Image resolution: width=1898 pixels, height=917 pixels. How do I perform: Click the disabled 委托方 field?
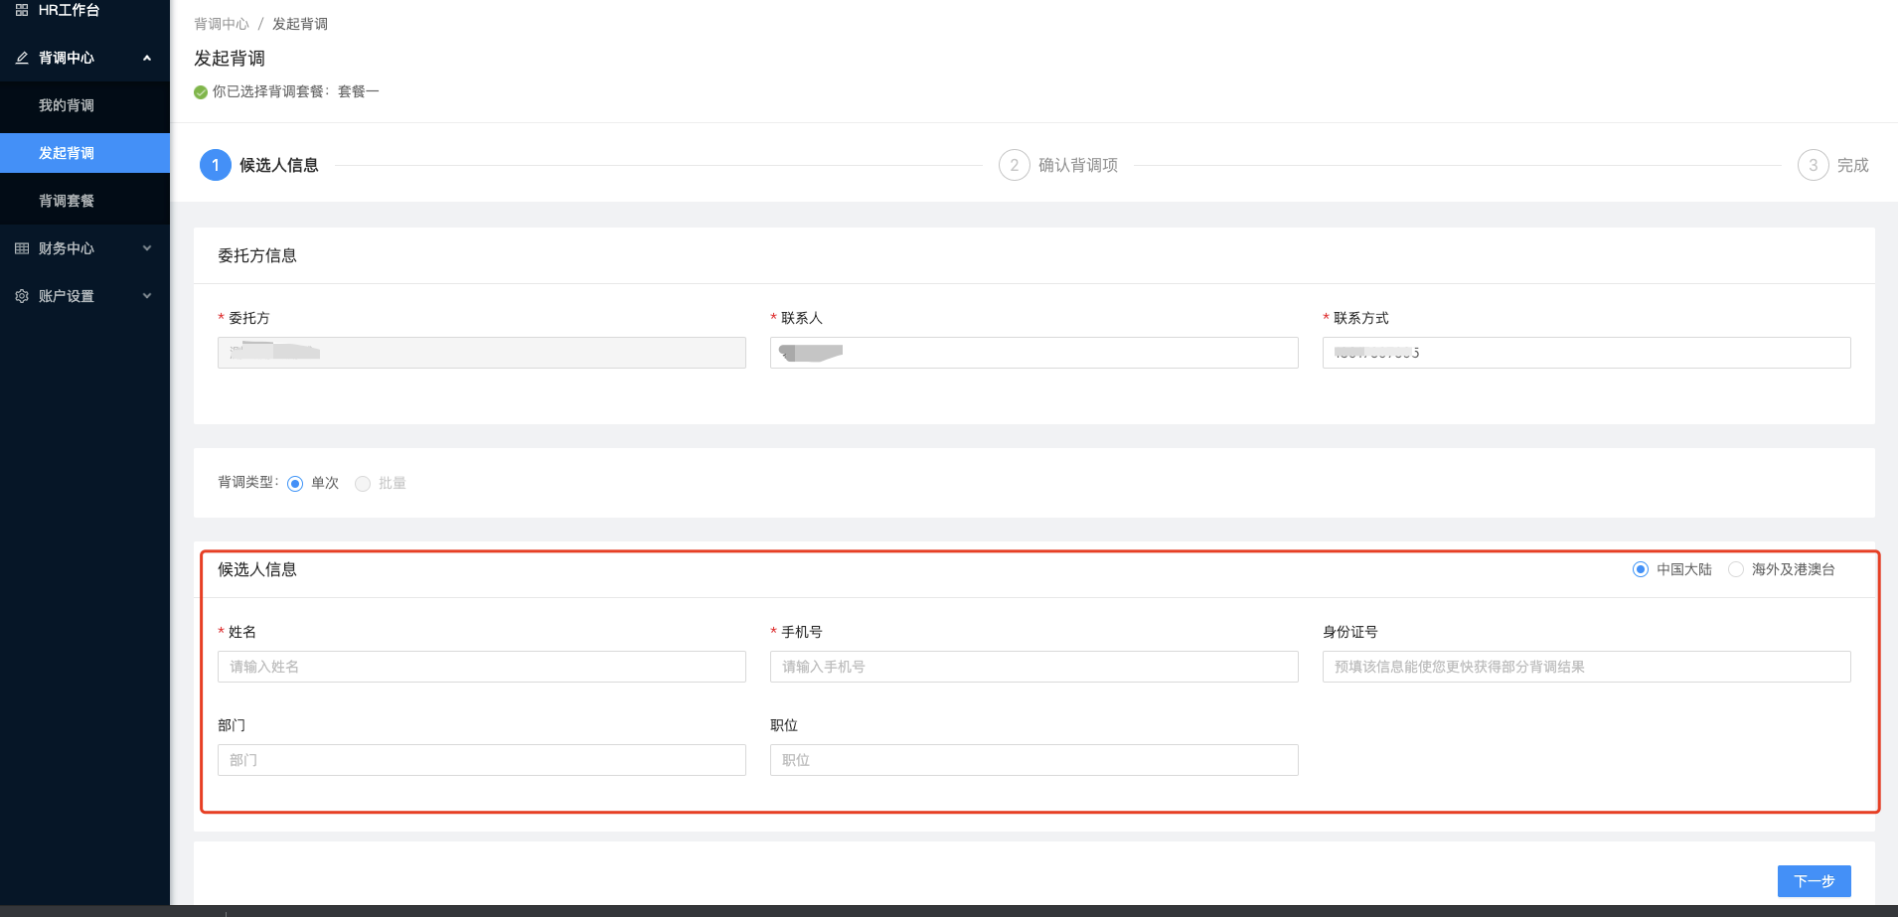482,353
